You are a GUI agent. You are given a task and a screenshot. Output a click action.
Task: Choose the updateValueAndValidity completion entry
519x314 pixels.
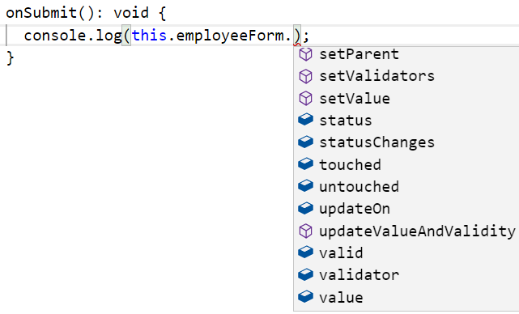tap(406, 231)
